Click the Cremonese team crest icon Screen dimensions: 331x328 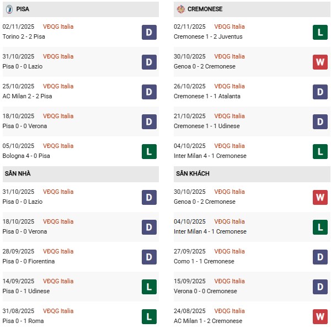180,9
